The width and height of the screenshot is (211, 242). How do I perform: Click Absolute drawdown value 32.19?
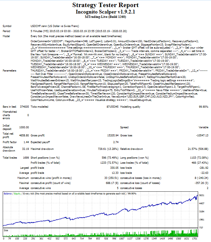click(25, 149)
